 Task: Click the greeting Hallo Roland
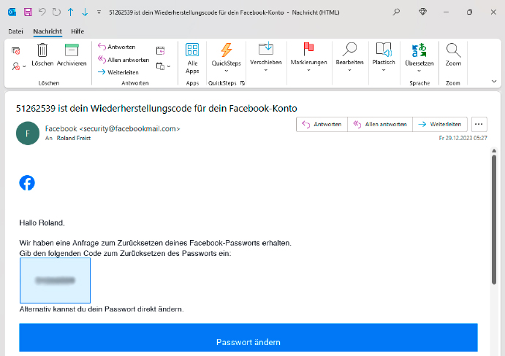tap(42, 222)
